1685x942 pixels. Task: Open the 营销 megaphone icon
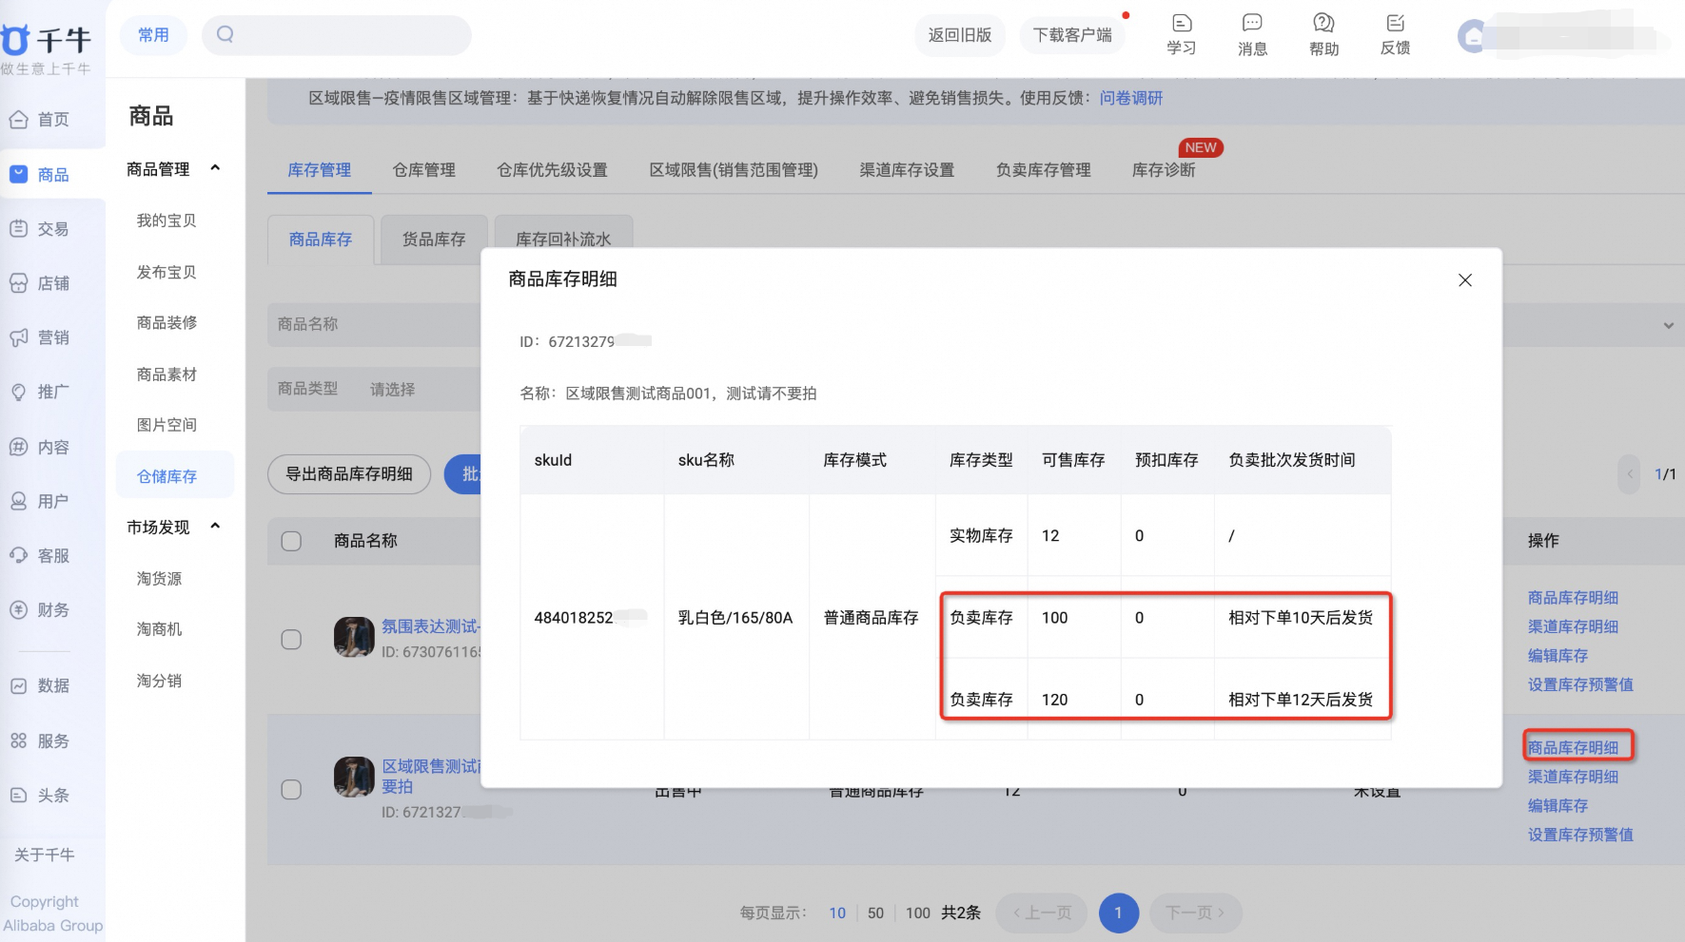pos(19,337)
